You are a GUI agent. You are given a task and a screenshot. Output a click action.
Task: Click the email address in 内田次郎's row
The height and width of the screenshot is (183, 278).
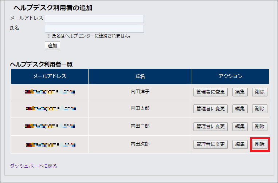coord(50,144)
